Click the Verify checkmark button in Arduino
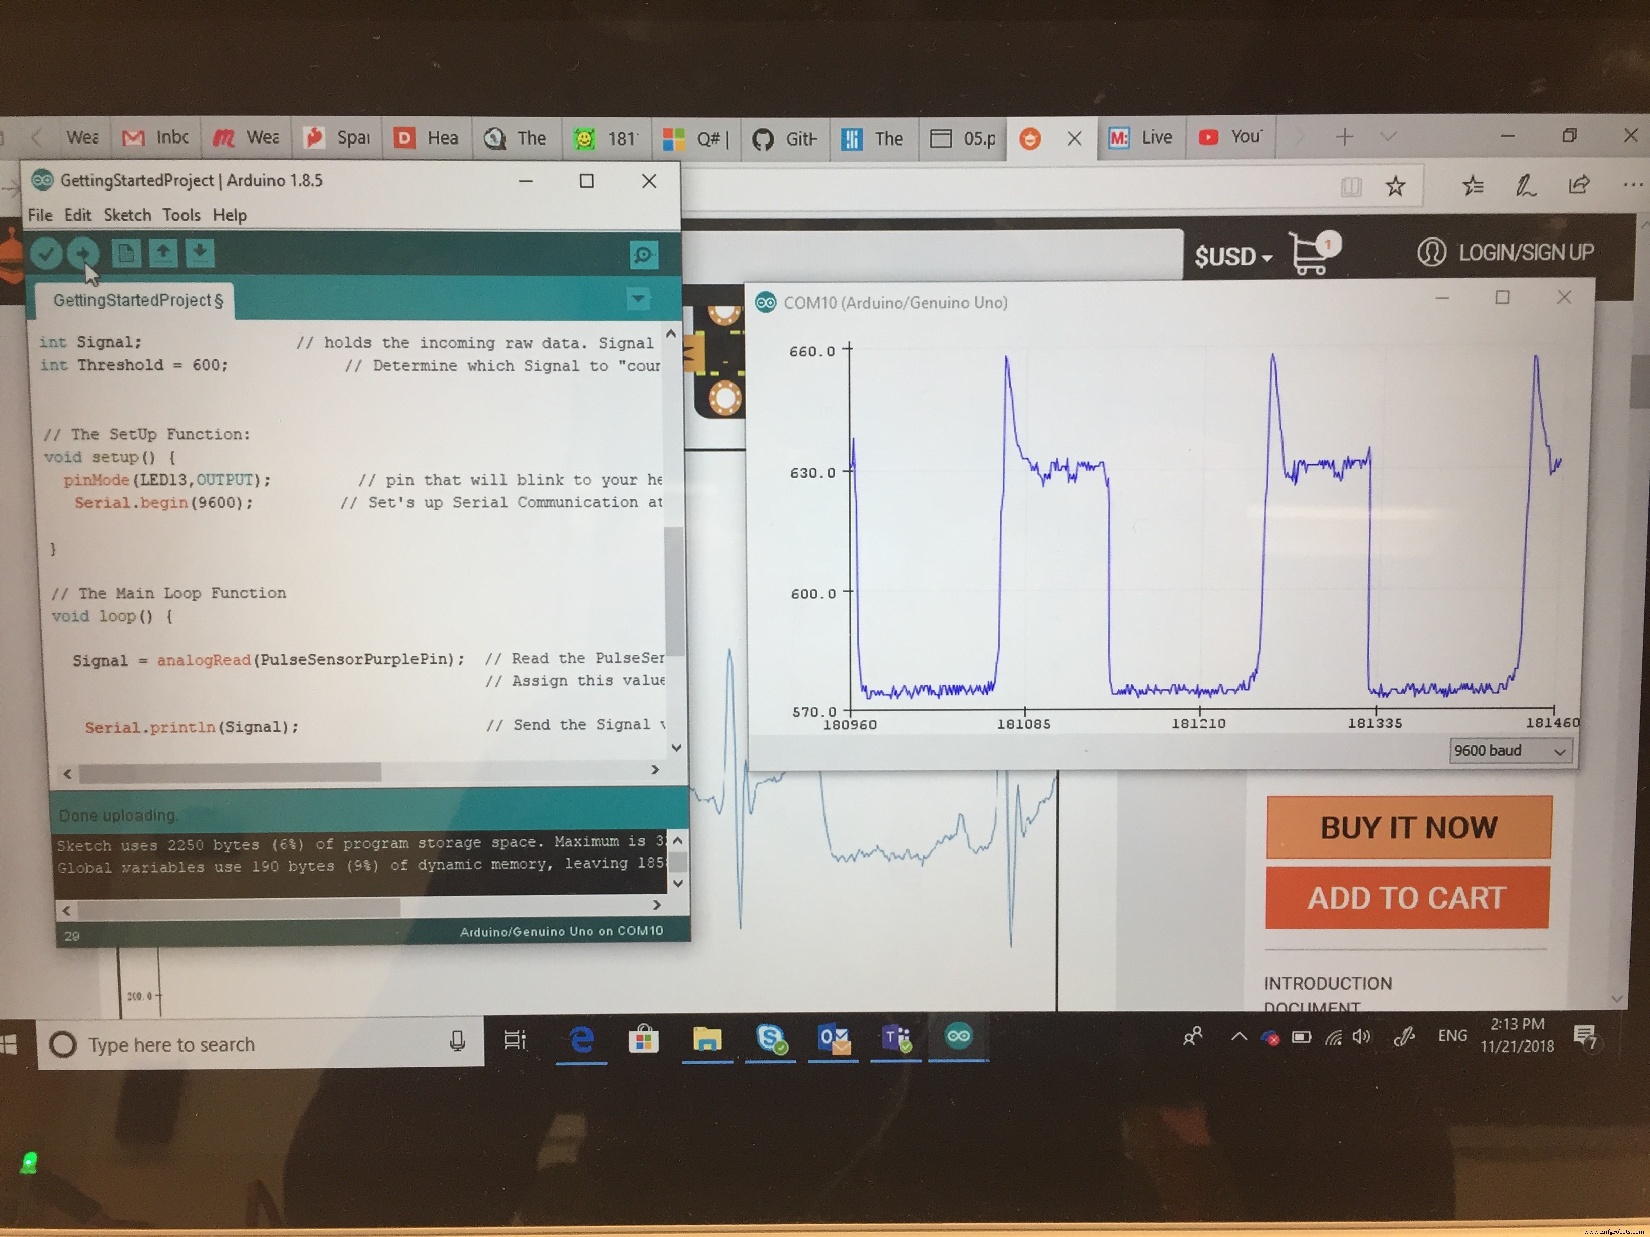 click(46, 254)
